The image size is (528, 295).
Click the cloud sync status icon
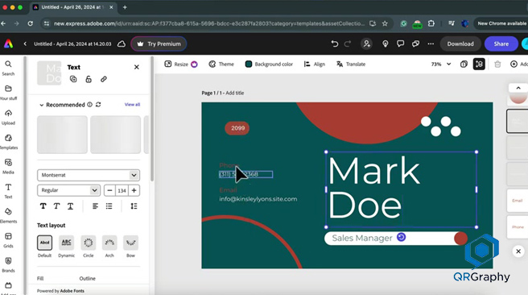(x=122, y=44)
